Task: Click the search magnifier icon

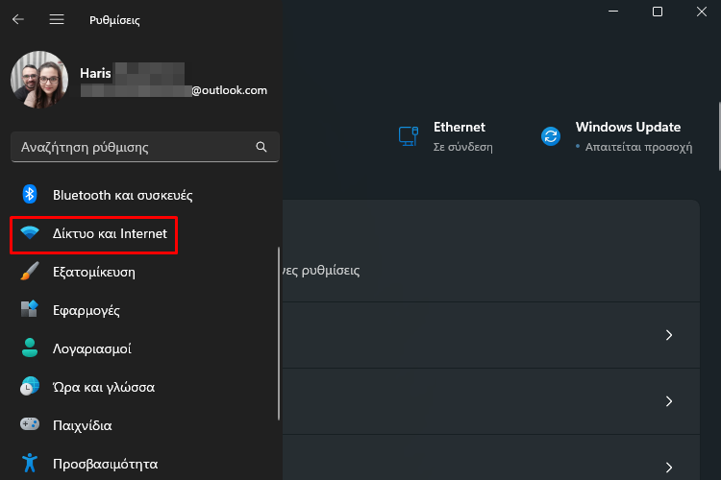Action: point(261,147)
